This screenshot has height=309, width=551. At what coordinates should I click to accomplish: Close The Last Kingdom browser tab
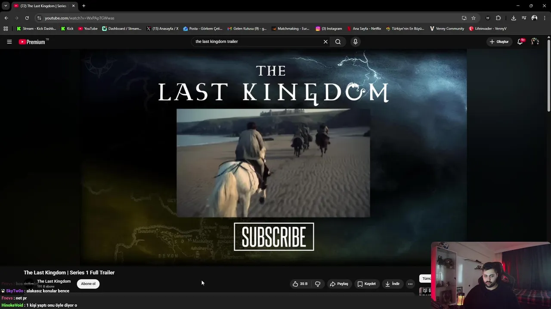[x=73, y=6]
